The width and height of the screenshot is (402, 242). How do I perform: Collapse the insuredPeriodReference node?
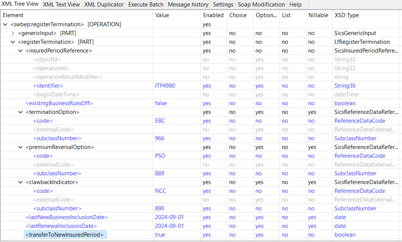coord(21,51)
